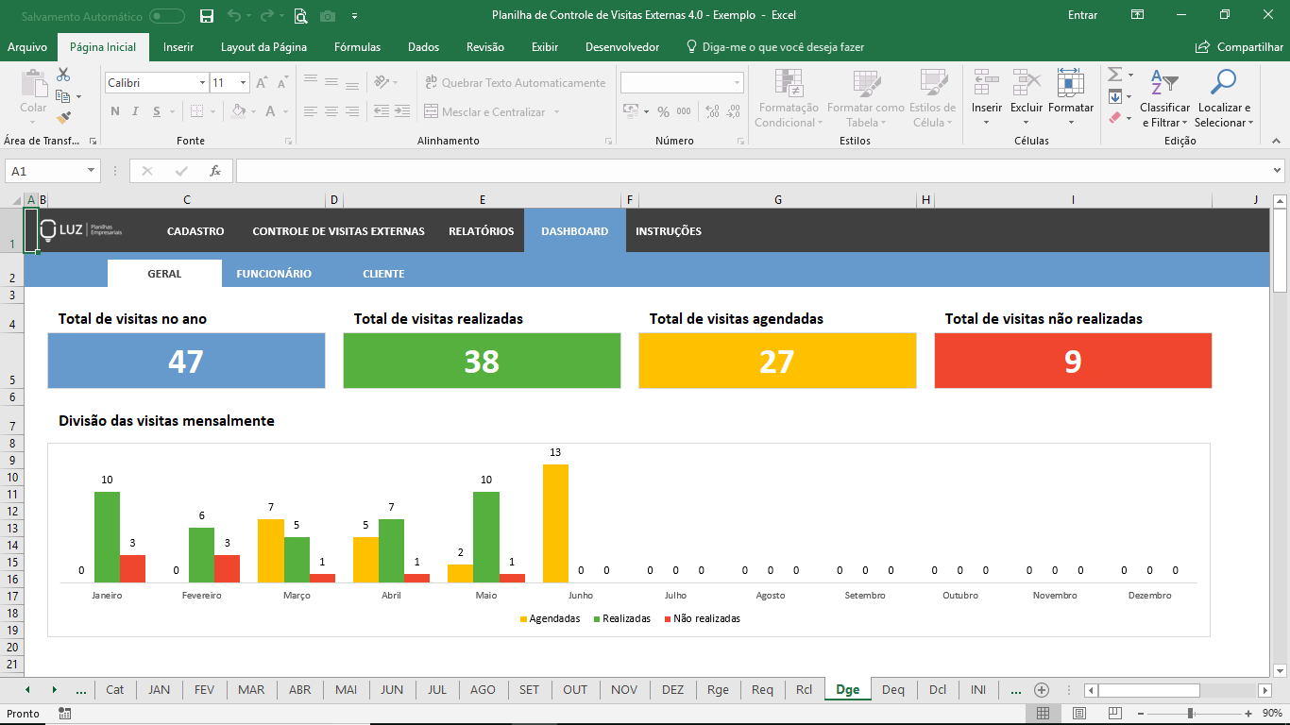
Task: Open Localizar e Selecionar magnifier tool
Action: (x=1223, y=83)
